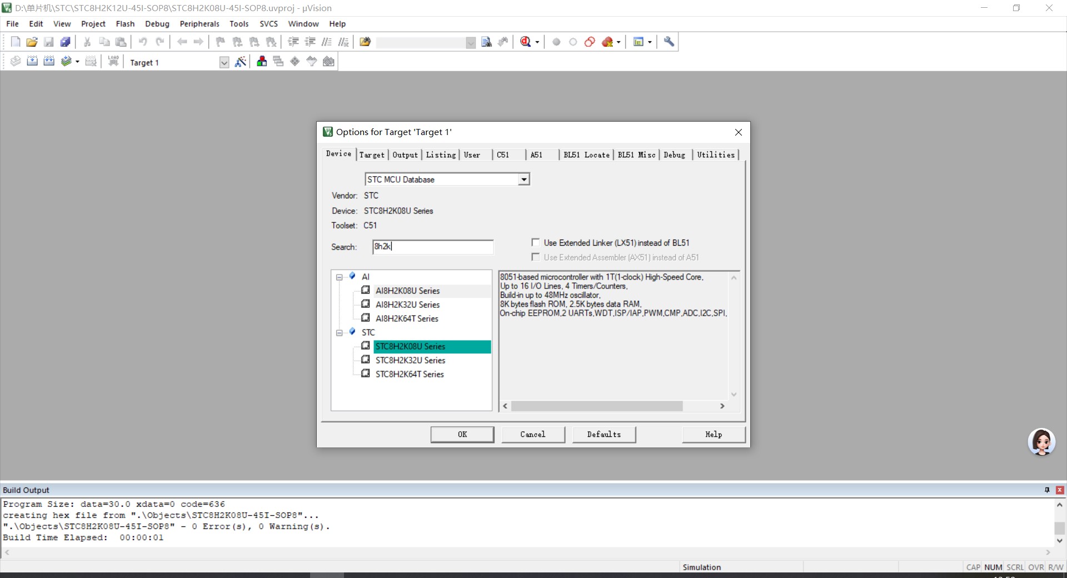1067x578 pixels.
Task: Open the Peripherals menu
Action: click(x=200, y=24)
